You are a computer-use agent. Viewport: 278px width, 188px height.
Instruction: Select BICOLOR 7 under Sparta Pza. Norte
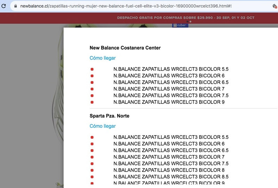(169, 157)
